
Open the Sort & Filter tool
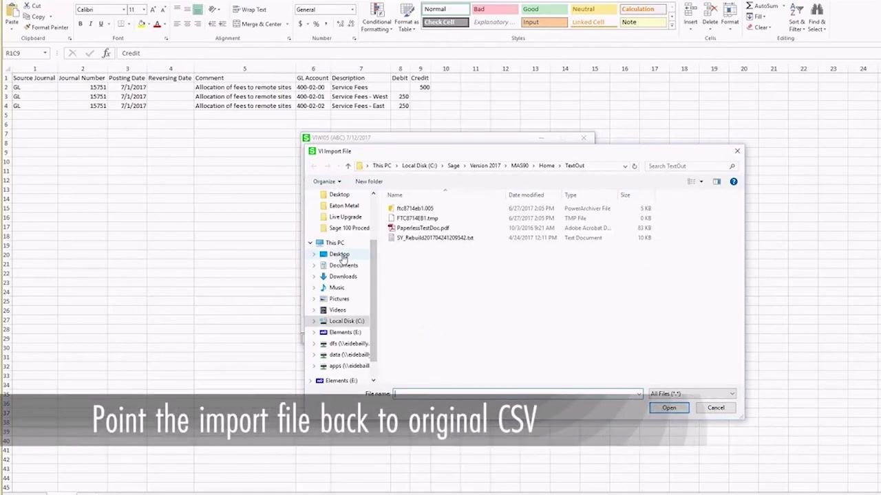796,18
